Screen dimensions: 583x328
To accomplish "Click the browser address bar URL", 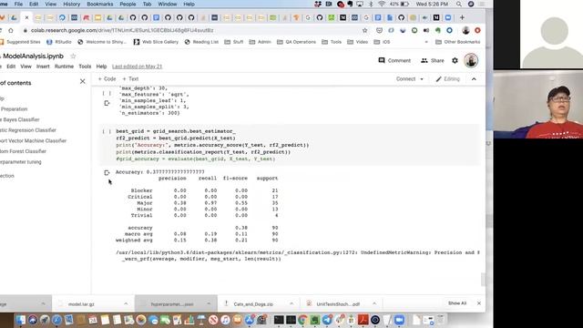I will [122, 30].
